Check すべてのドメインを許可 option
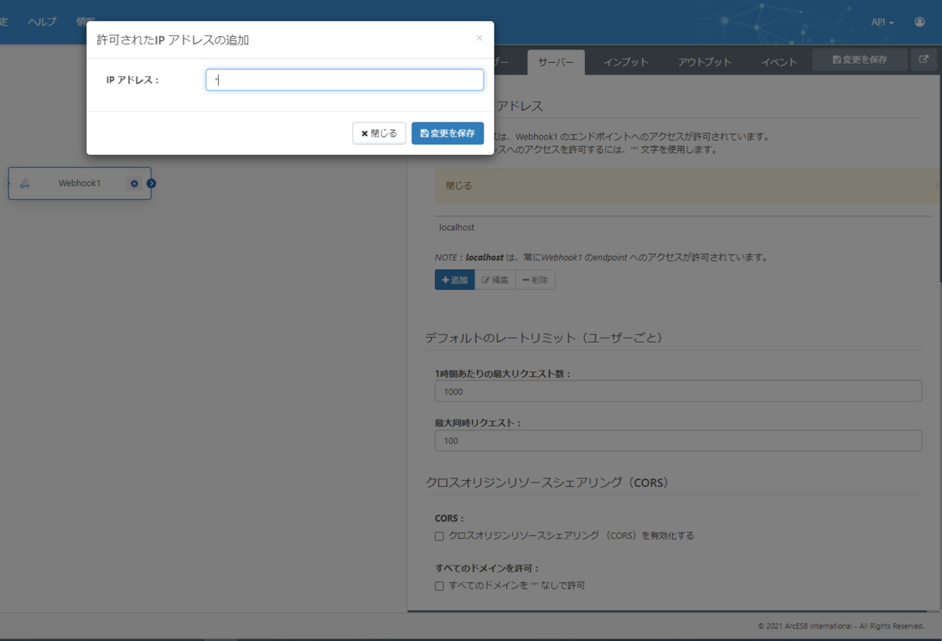942x641 pixels. click(x=439, y=584)
